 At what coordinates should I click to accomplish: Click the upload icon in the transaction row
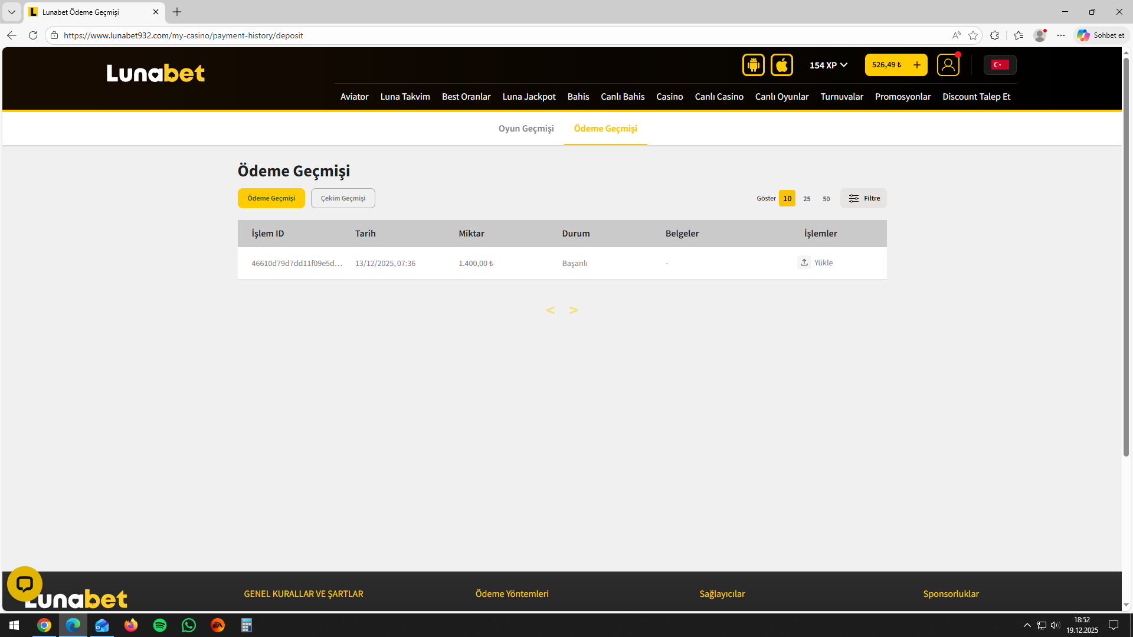804,262
